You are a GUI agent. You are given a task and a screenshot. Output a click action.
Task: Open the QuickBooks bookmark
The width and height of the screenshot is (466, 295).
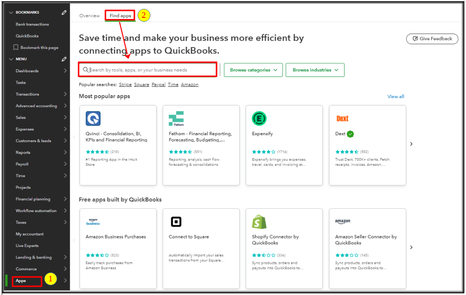(x=27, y=36)
